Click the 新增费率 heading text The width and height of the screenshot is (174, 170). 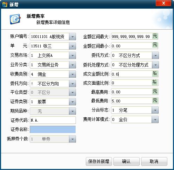35,16
